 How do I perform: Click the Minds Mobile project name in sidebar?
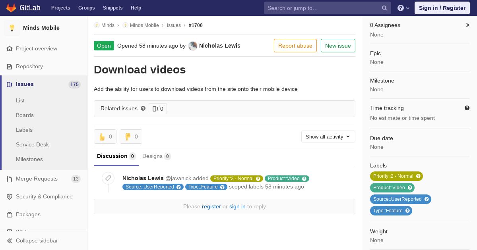pyautogui.click(x=41, y=28)
